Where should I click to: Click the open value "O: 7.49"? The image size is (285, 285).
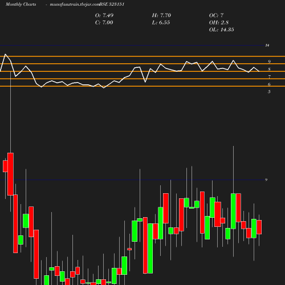click(x=104, y=15)
